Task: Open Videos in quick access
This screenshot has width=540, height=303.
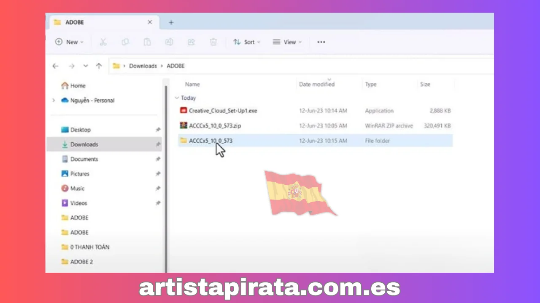Action: (x=74, y=203)
